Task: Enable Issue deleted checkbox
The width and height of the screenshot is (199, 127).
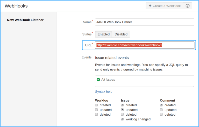Action: (122, 115)
